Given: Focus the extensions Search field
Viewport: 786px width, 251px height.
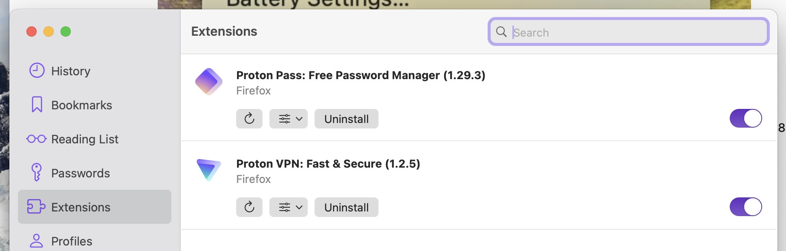Looking at the screenshot, I should (635, 32).
